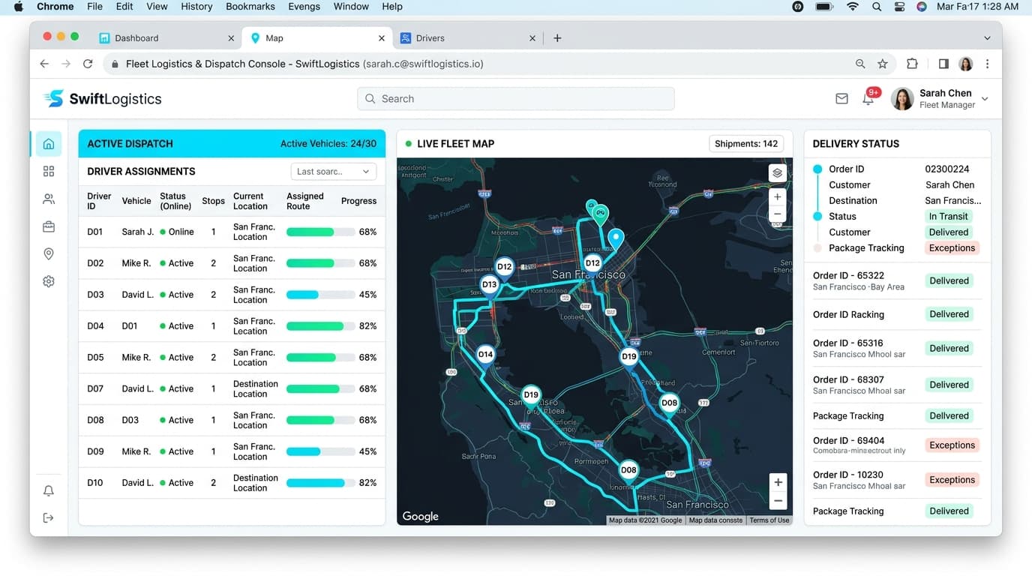Image resolution: width=1032 pixels, height=576 pixels.
Task: Zoom in with bottom map plus button
Action: pyautogui.click(x=778, y=482)
